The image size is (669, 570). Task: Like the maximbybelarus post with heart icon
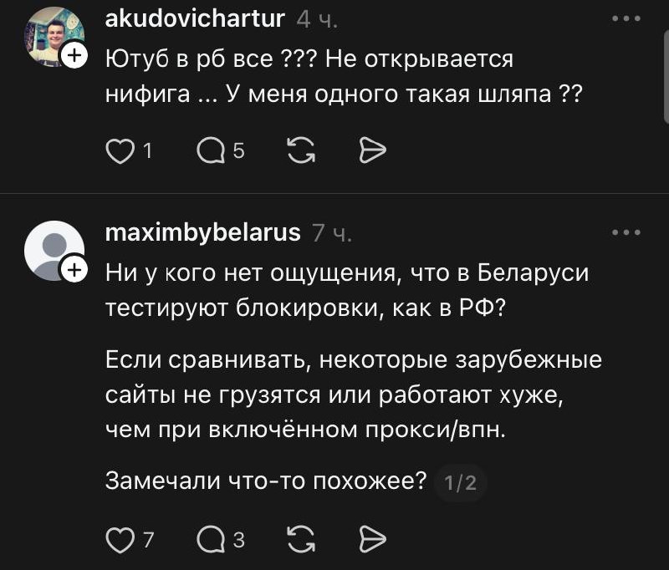tap(121, 540)
